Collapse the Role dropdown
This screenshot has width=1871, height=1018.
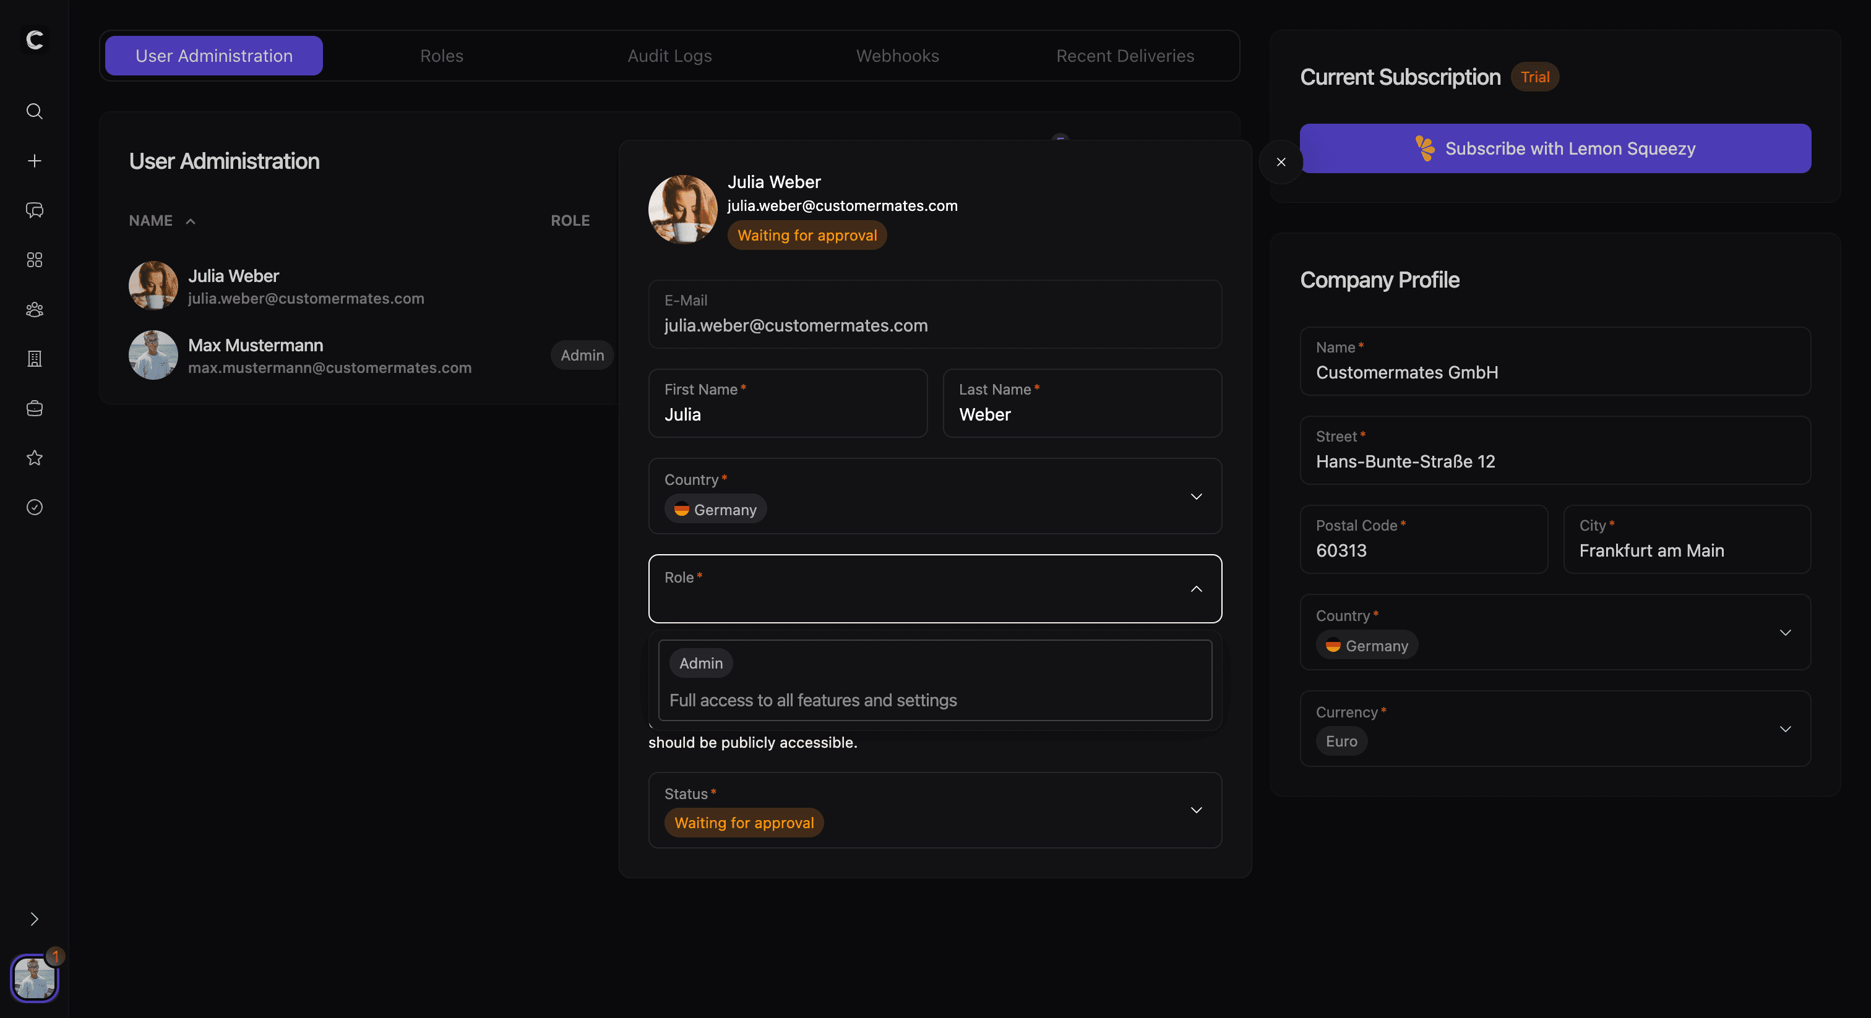[x=1195, y=588]
